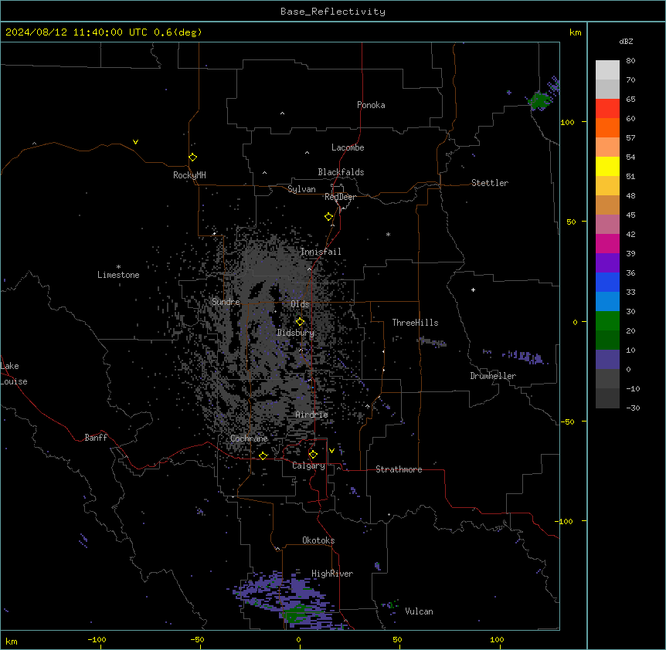Click the Sylvan label
Screen dimensions: 666x650
(x=301, y=189)
